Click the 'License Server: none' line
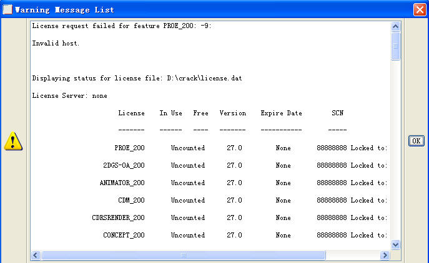 click(x=70, y=96)
